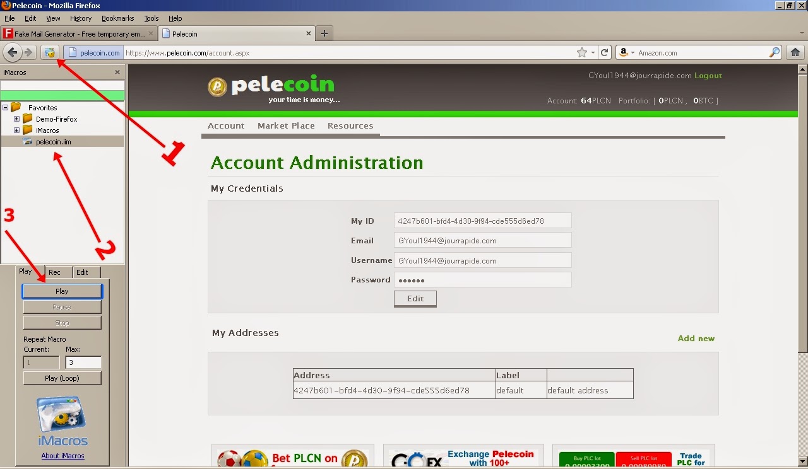Click the Edit credentials button
The width and height of the screenshot is (808, 469).
(415, 299)
